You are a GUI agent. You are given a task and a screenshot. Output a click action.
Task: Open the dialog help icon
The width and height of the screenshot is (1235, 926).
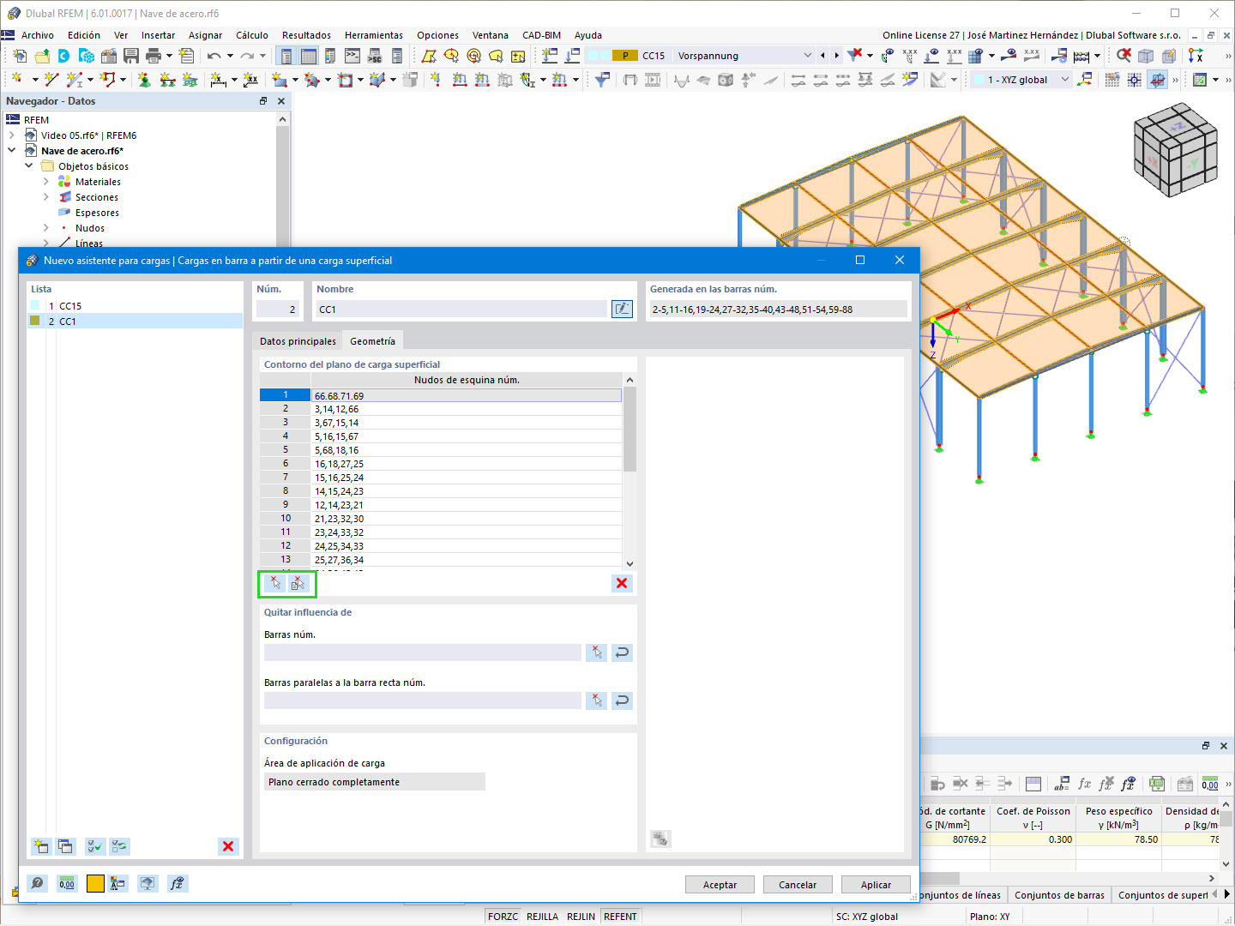[37, 884]
